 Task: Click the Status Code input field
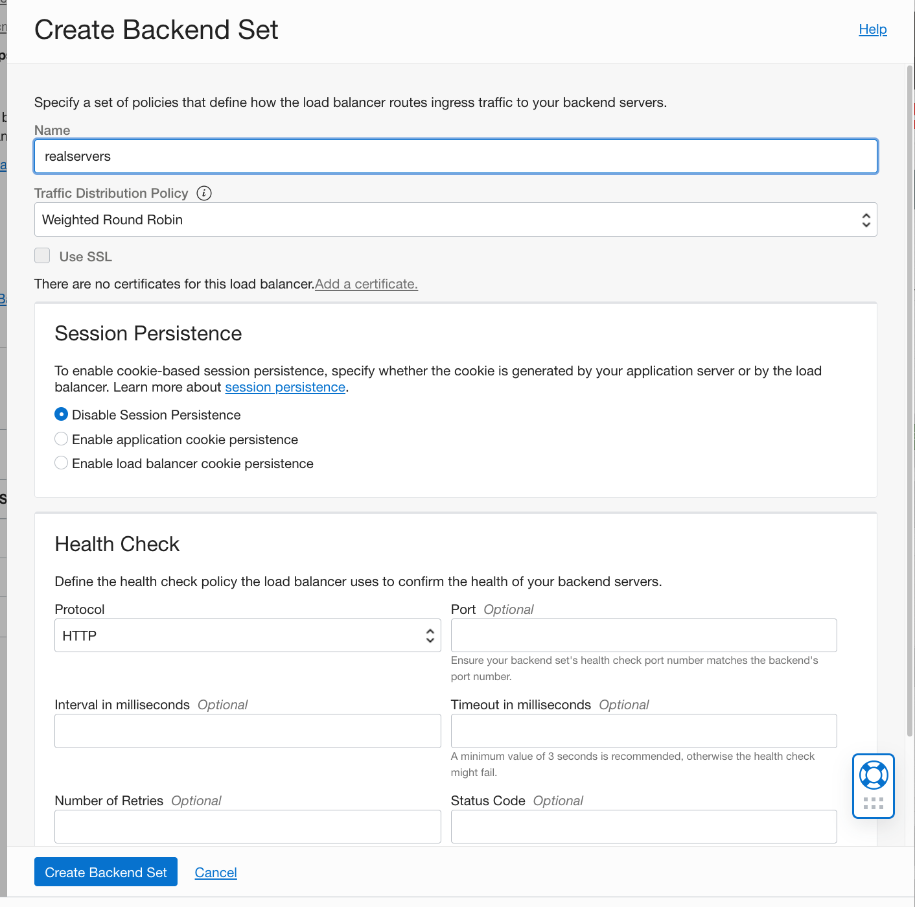pyautogui.click(x=643, y=827)
